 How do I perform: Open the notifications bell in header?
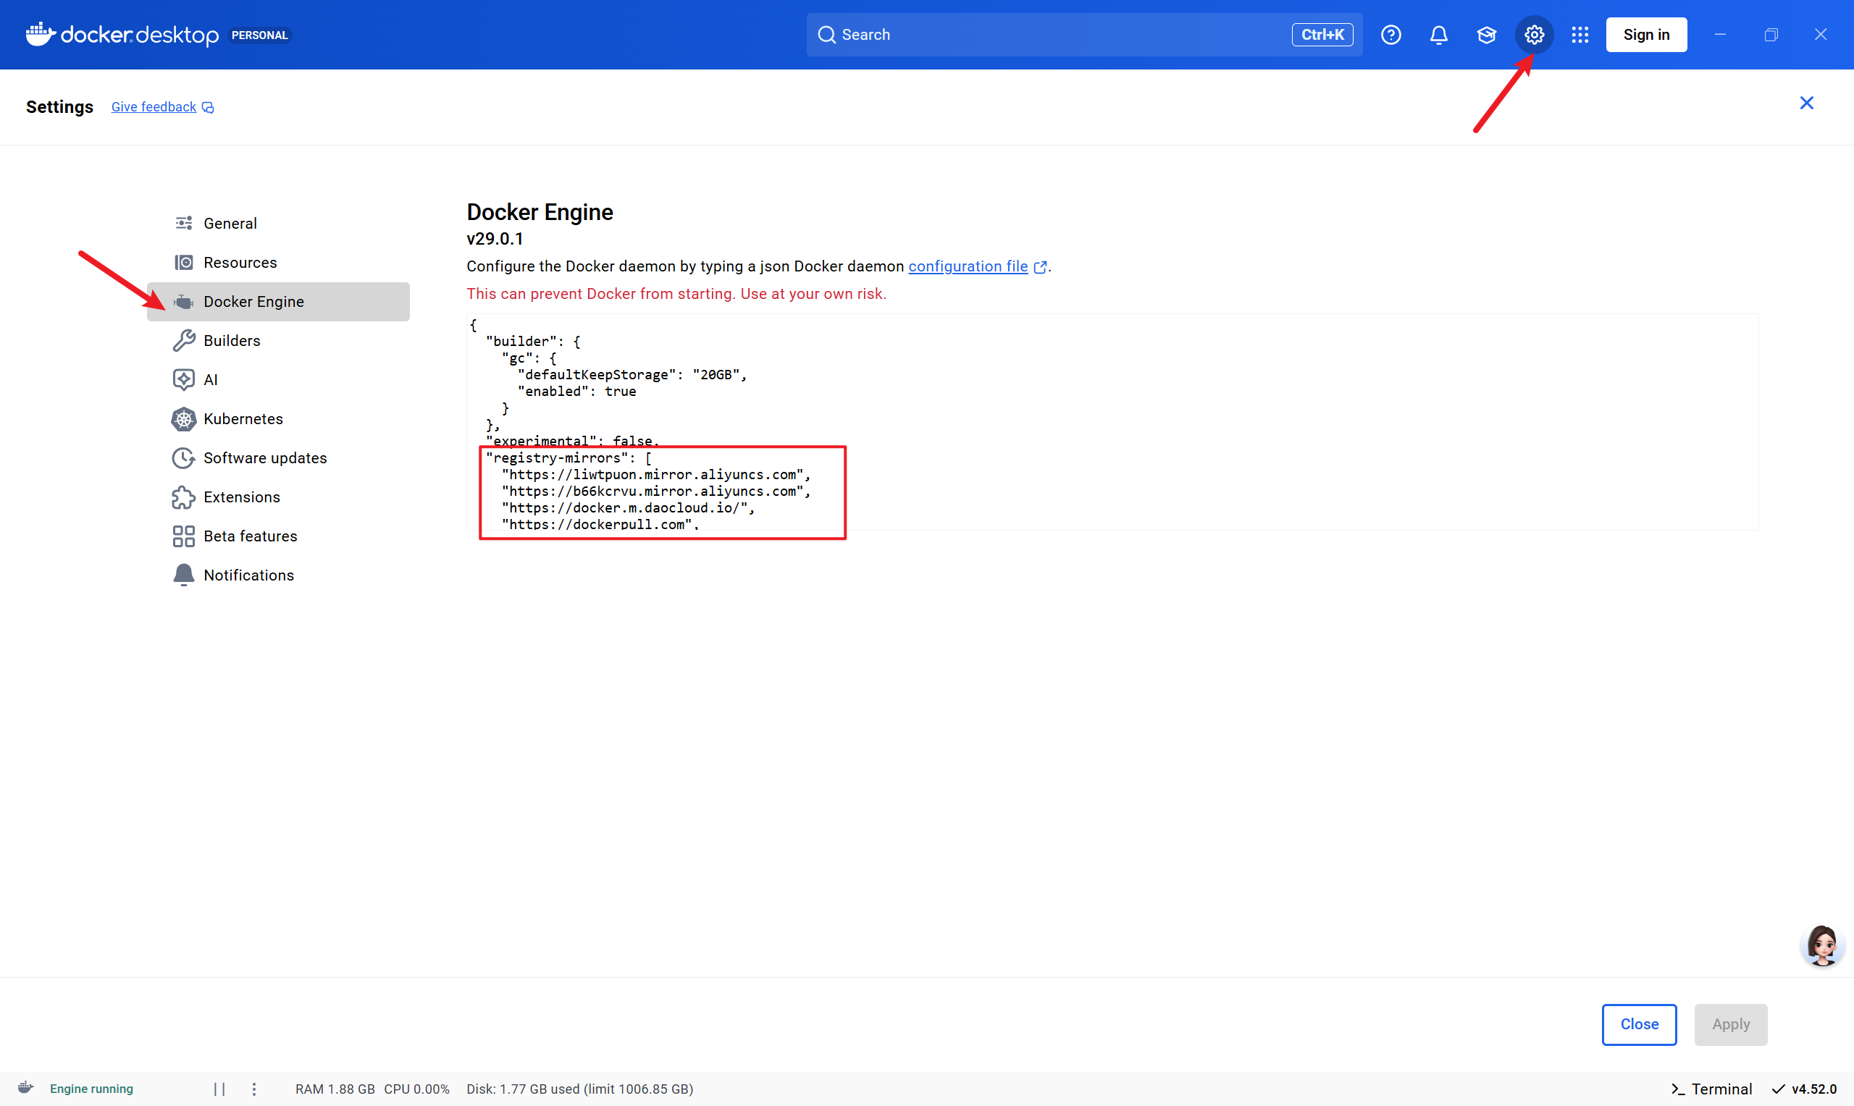point(1439,35)
